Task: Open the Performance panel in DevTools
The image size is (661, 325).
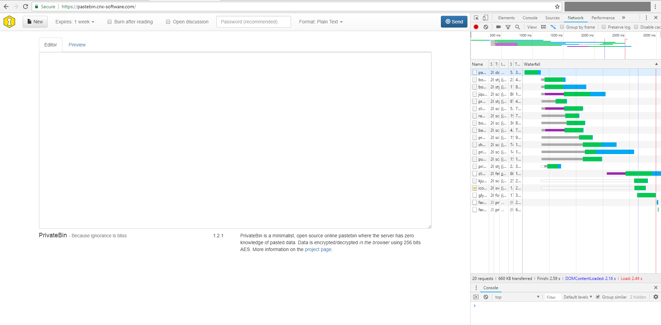Action: [x=603, y=18]
